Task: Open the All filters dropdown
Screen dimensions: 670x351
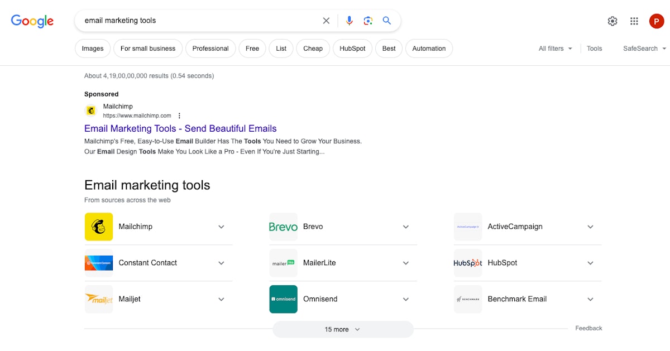Action: [x=555, y=49]
